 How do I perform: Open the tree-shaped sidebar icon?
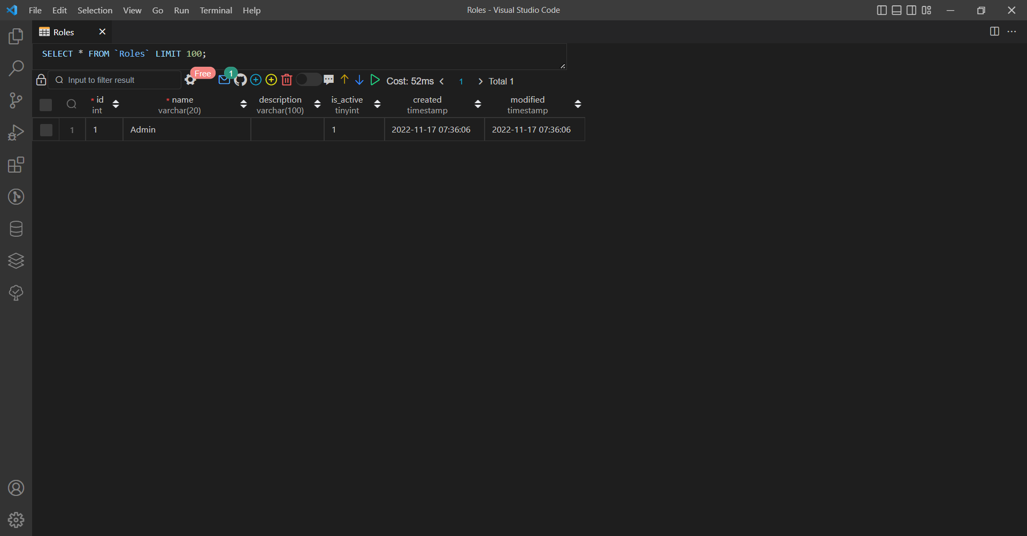pos(16,293)
